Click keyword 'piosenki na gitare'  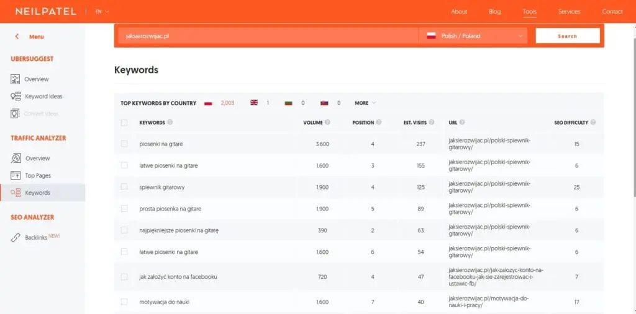161,144
